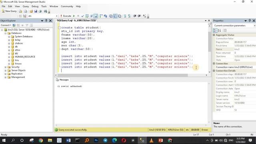Open VLC media player from the taskbar
256x144 pixels.
(x=152, y=140)
